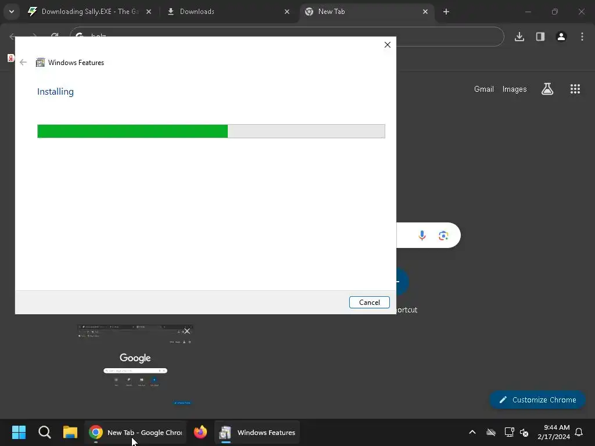Close the Downloads tab
This screenshot has height=446, width=595.
pos(287,12)
